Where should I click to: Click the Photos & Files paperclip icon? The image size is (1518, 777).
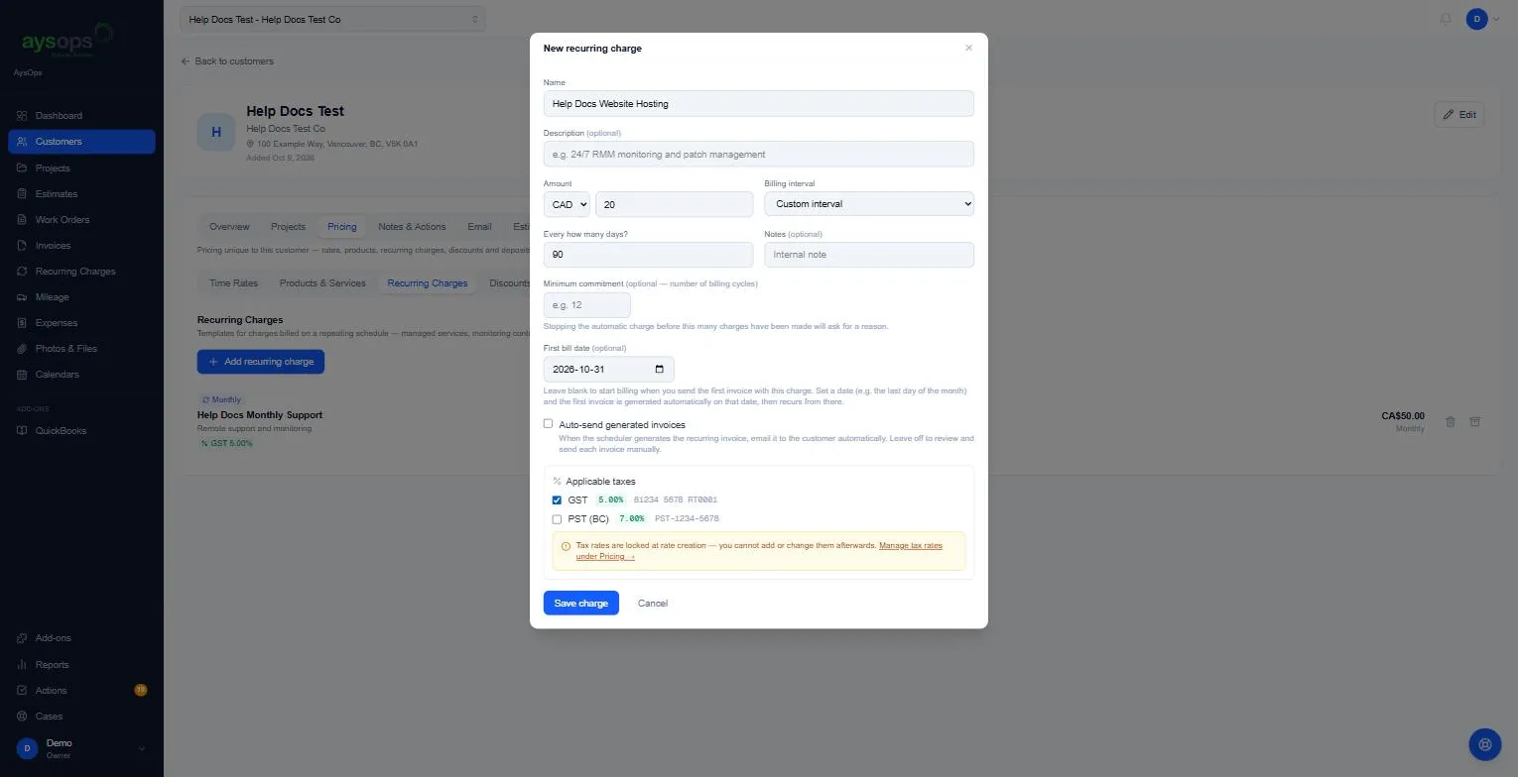tap(22, 348)
